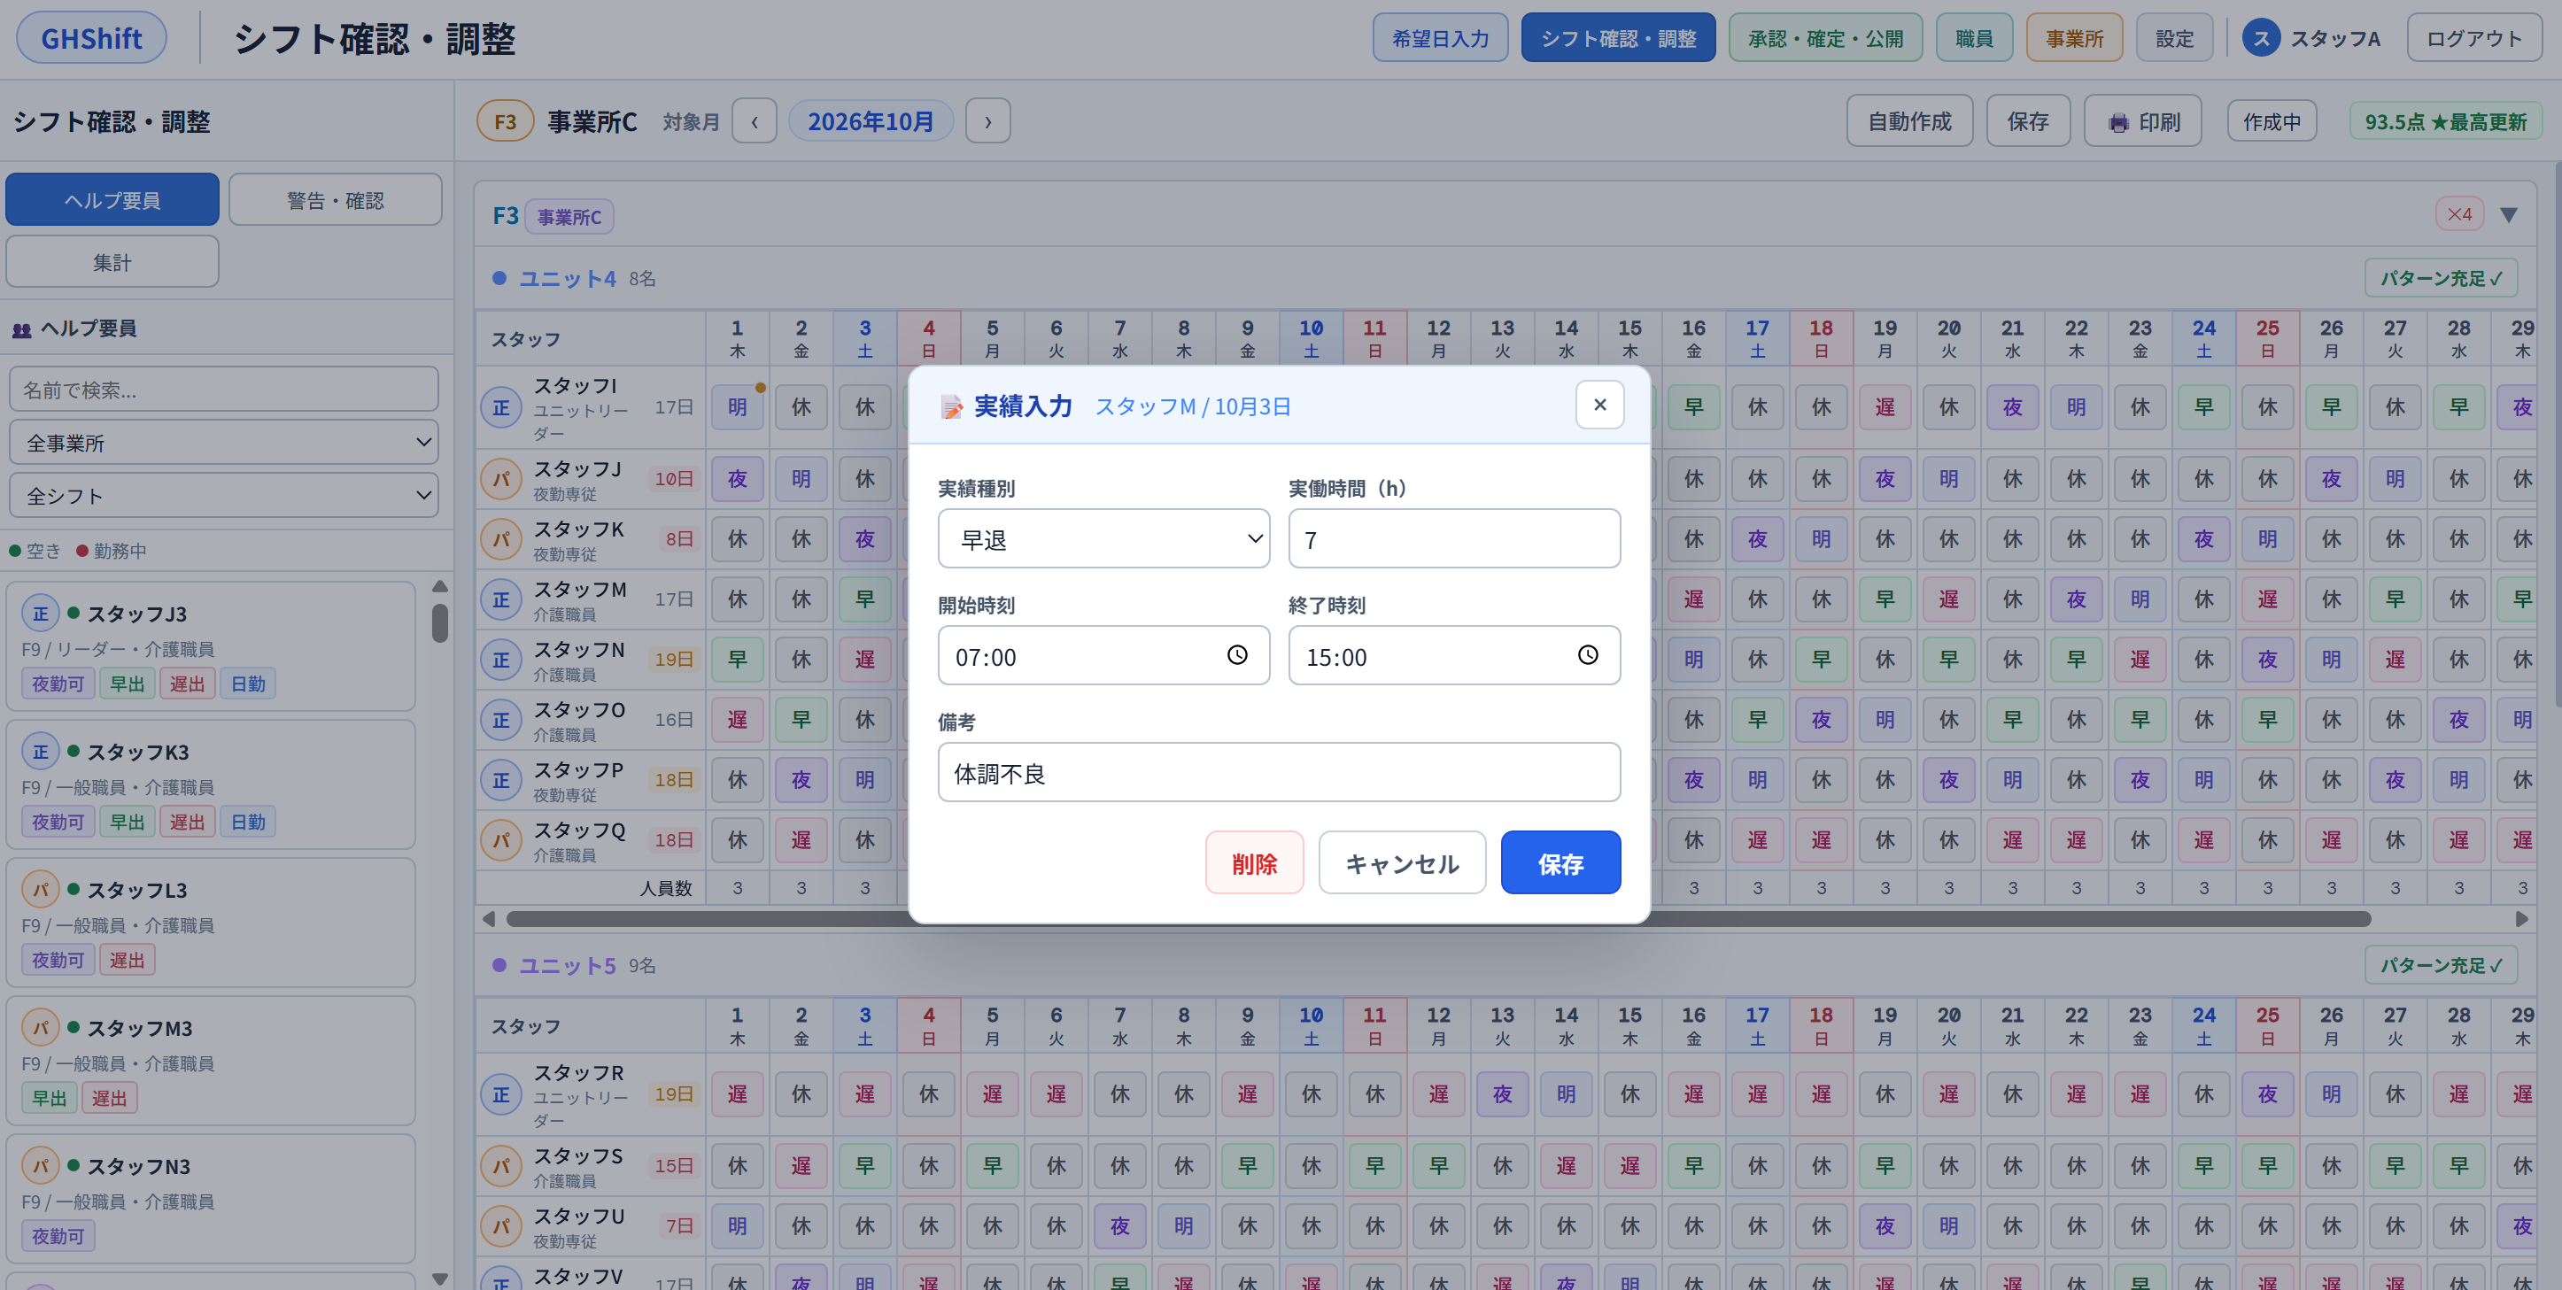Screen dimensions: 2562x1290
Task: Click the パ badge of スタッフU row
Action: 501,1226
